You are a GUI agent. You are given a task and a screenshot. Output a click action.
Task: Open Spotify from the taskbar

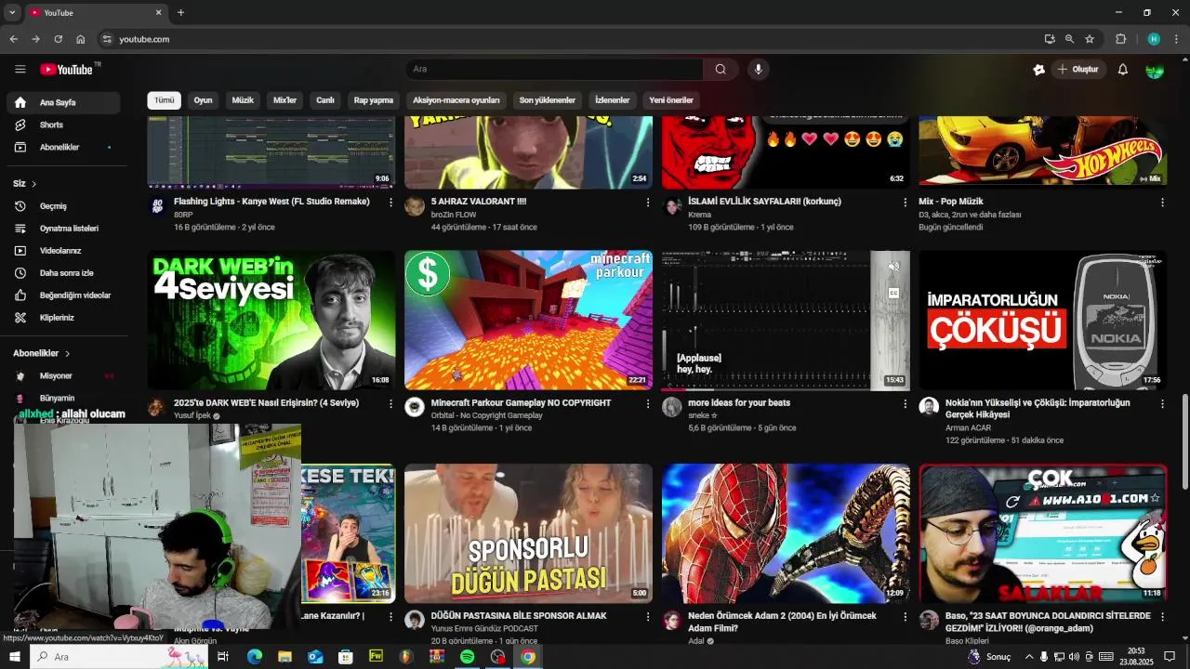point(468,657)
